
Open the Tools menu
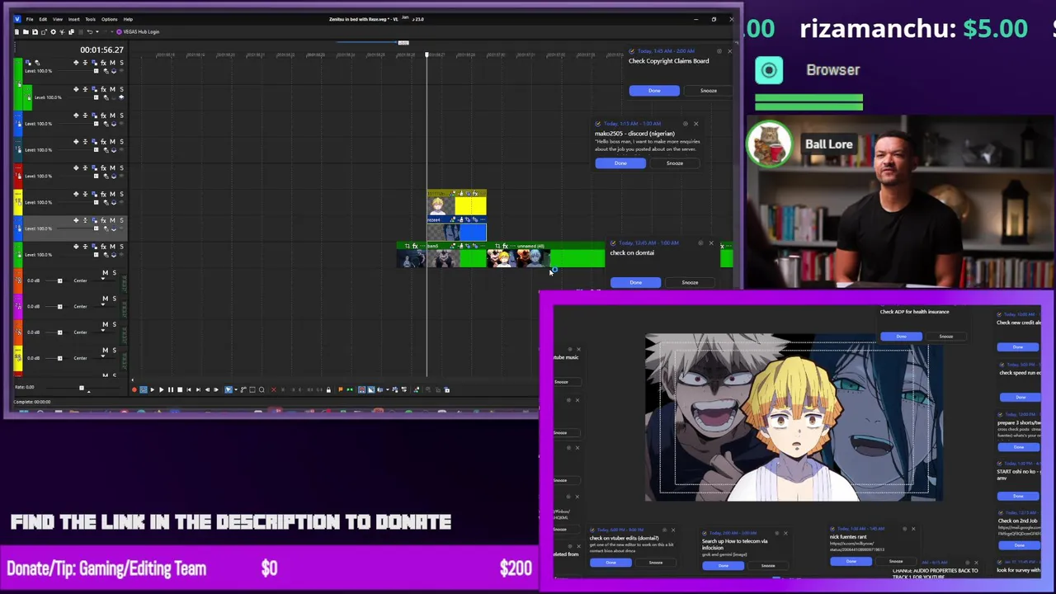point(91,19)
